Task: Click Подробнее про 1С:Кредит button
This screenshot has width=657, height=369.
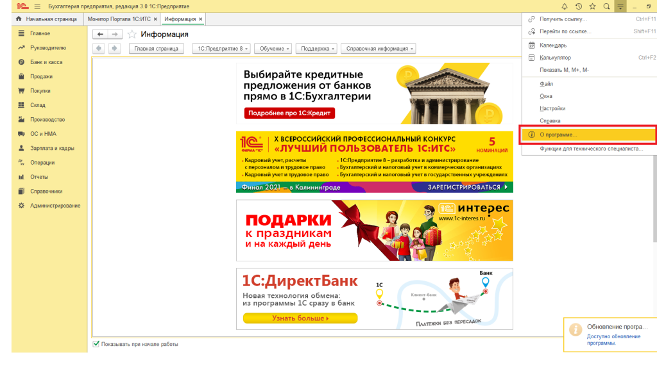Action: coord(289,113)
